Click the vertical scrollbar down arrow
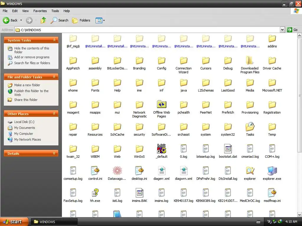The height and width of the screenshot is (226, 302). (300, 215)
